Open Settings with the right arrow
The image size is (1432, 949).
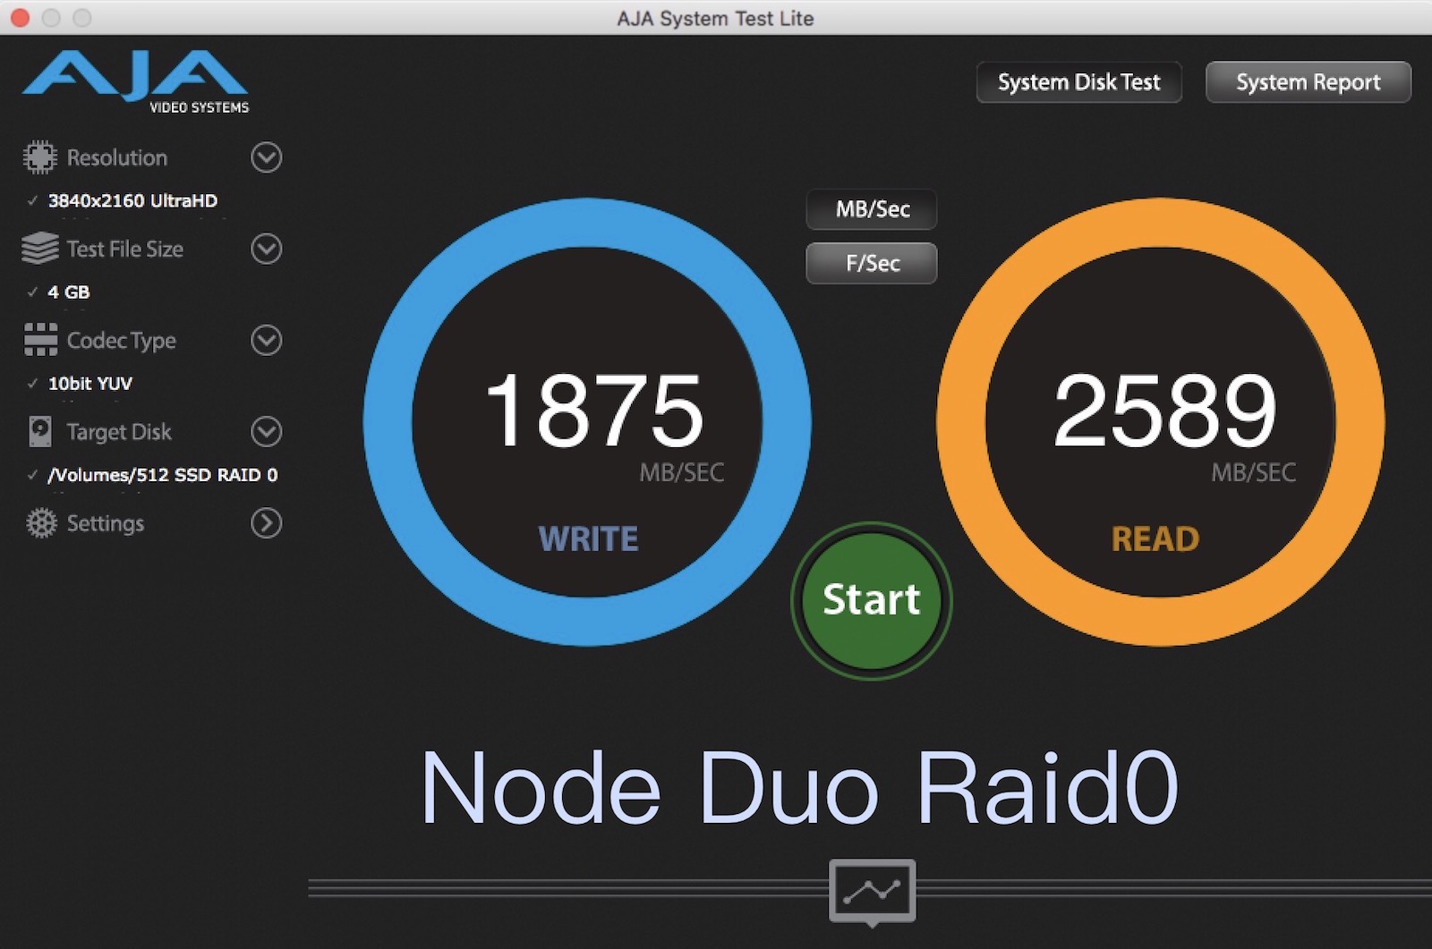coord(266,523)
